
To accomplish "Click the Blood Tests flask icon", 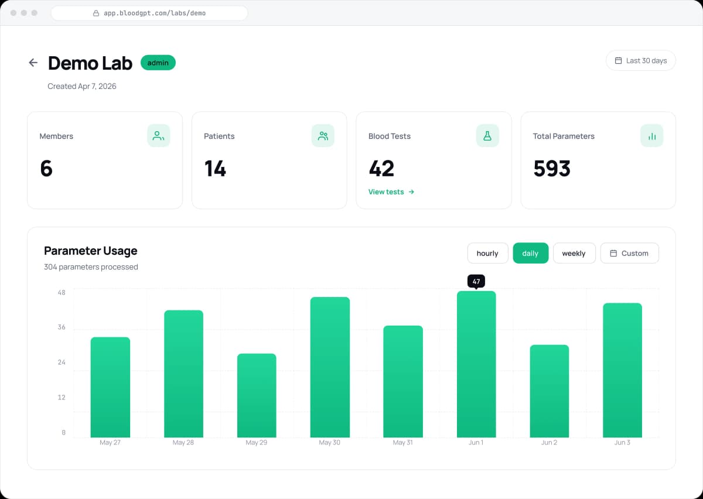I will pyautogui.click(x=487, y=136).
